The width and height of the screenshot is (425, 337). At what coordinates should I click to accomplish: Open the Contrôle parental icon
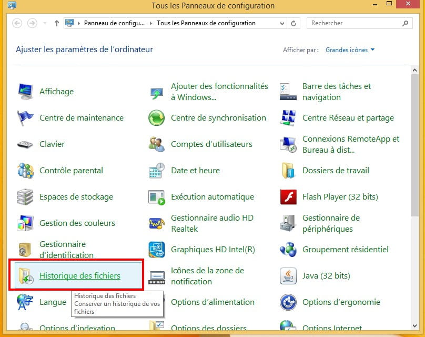(25, 171)
